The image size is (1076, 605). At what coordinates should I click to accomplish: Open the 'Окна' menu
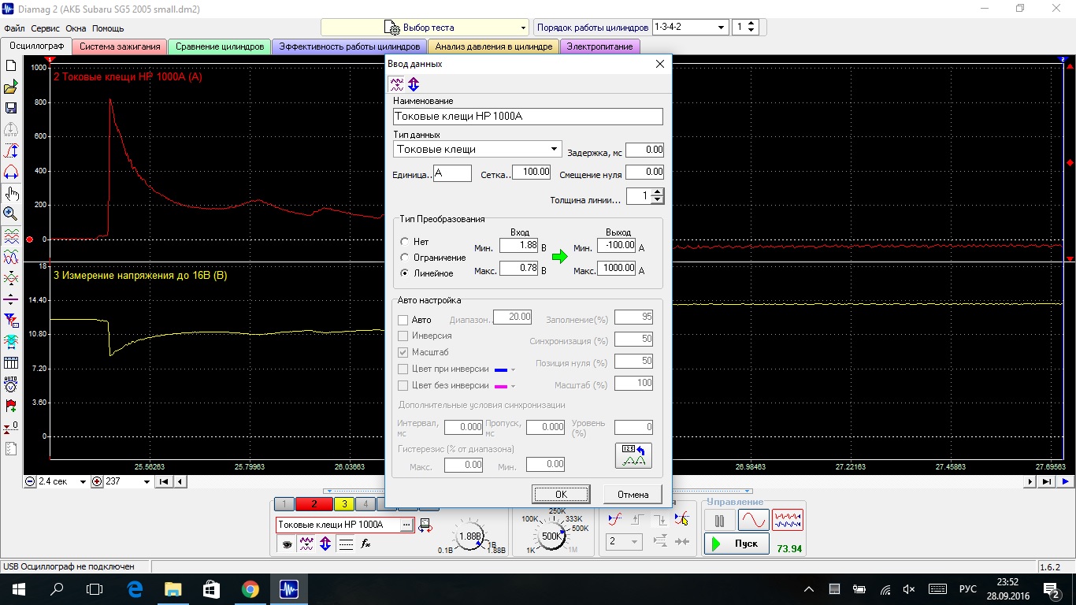(76, 28)
